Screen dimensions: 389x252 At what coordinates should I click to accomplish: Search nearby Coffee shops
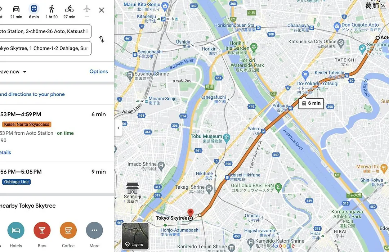(68, 230)
